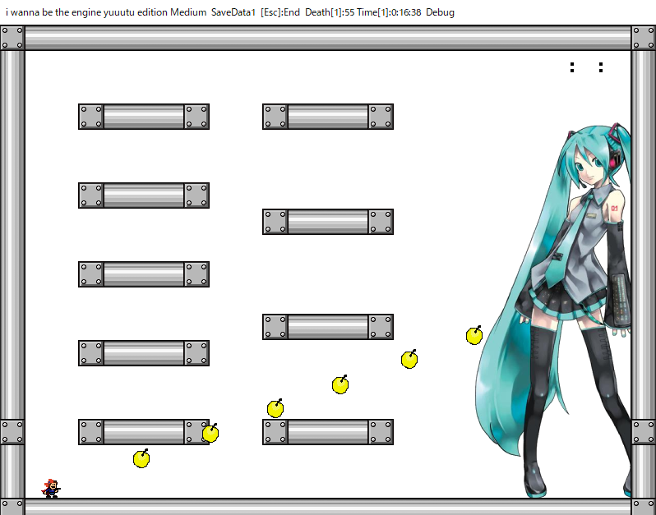The image size is (656, 515).
Task: Click the yellow apple just above the bottom-middle platform
Action: click(275, 408)
